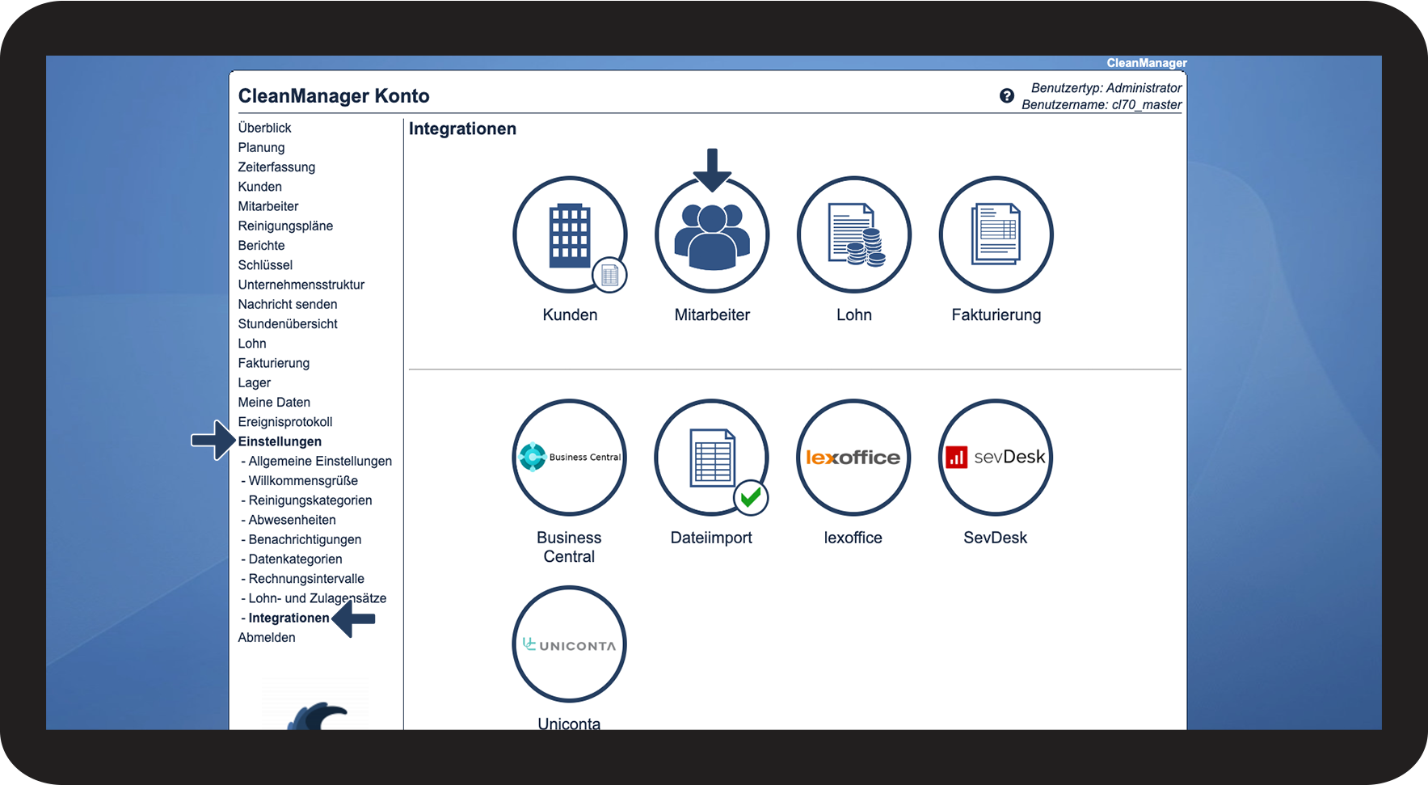This screenshot has height=785, width=1428.
Task: Open Allgemeine Einstellungen submenu item
Action: tap(320, 461)
